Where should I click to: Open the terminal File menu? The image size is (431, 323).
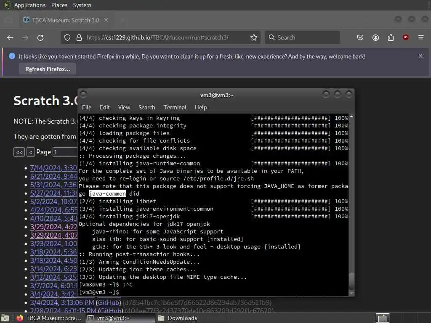87,107
